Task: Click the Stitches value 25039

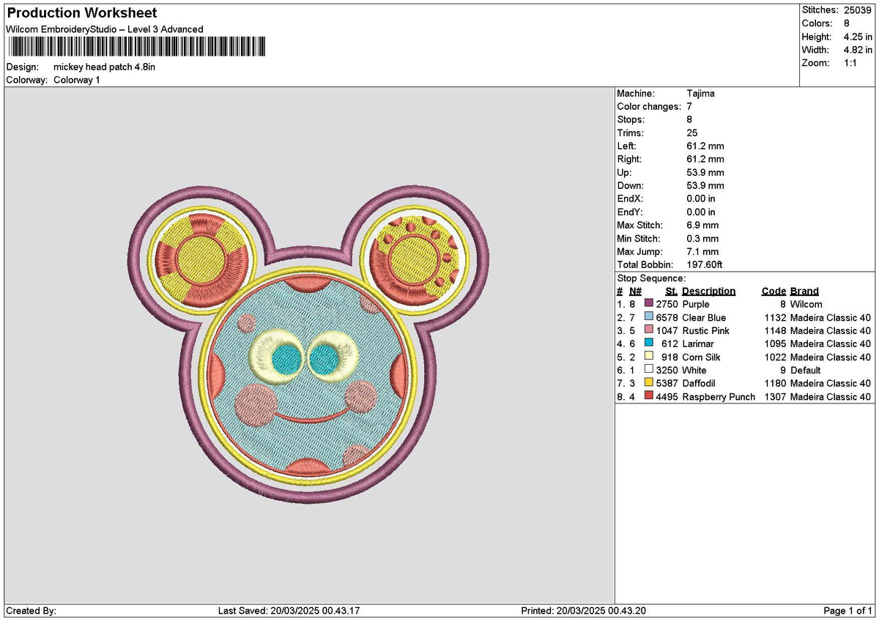Action: (x=858, y=10)
